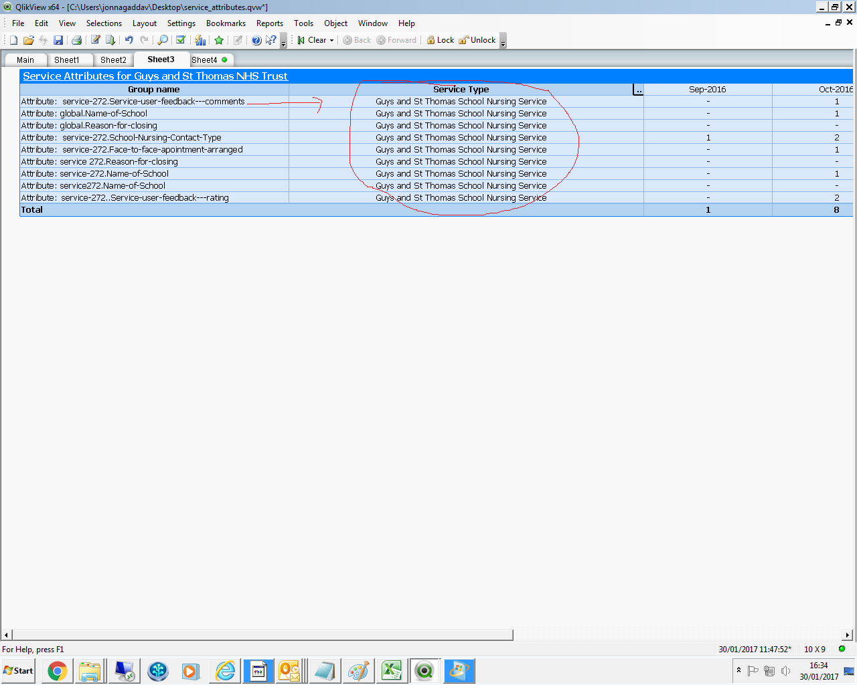Open Paint from the taskbar
This screenshot has width=857, height=685.
(358, 671)
